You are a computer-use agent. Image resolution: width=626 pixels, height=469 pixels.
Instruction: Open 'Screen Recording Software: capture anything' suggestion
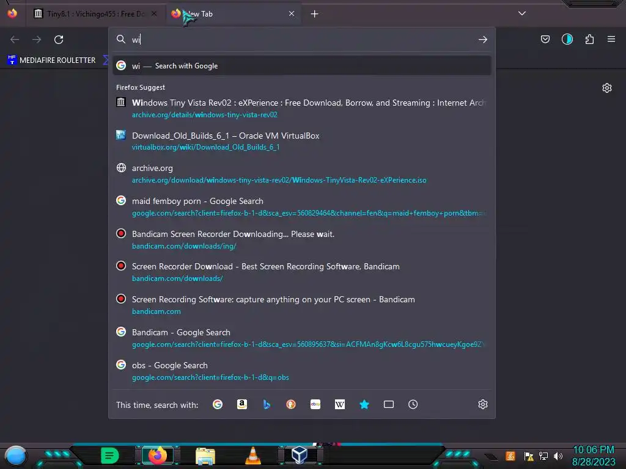tap(302, 305)
